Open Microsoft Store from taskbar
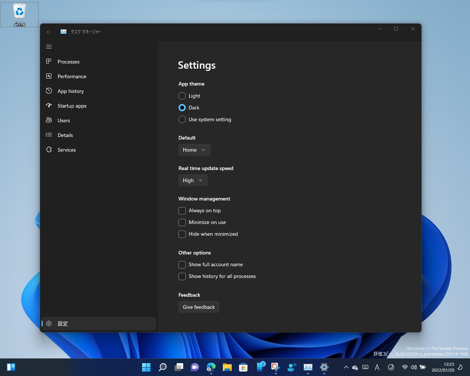The image size is (470, 376). [x=243, y=367]
